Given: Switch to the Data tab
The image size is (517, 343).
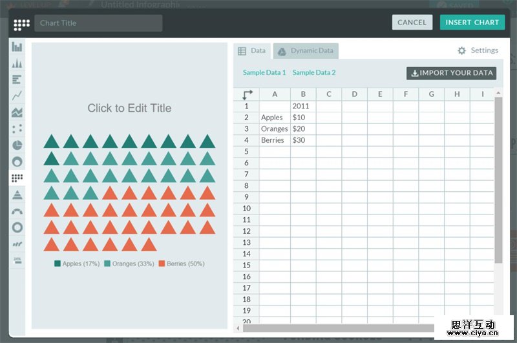Looking at the screenshot, I should pos(252,51).
